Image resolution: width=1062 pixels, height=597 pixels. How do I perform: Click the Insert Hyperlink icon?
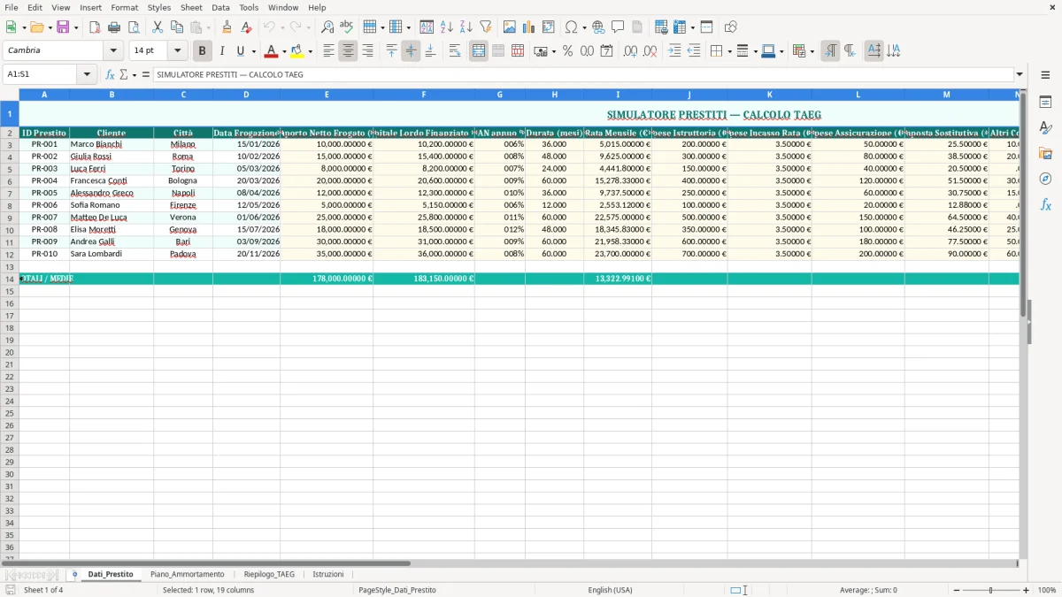[598, 27]
